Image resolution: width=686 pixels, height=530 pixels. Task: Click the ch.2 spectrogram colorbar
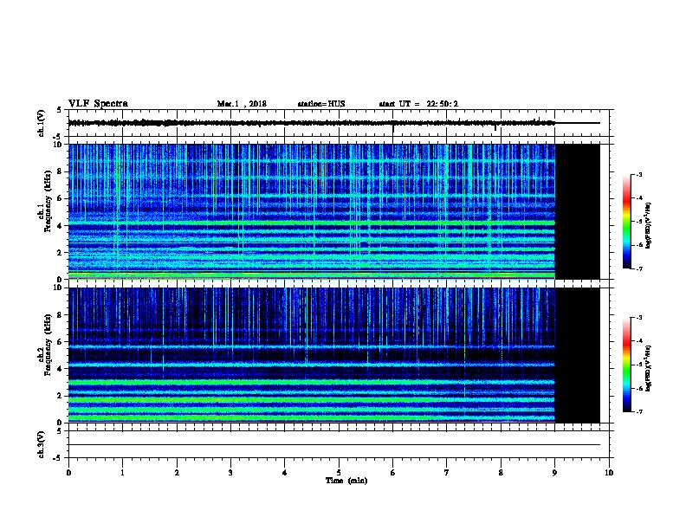coord(626,365)
